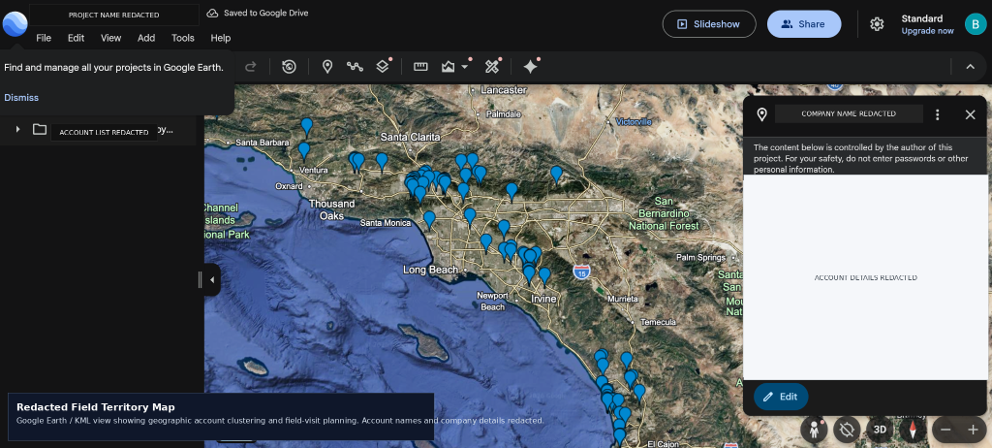Toggle the 3D view button
This screenshot has height=448, width=992.
pos(880,429)
